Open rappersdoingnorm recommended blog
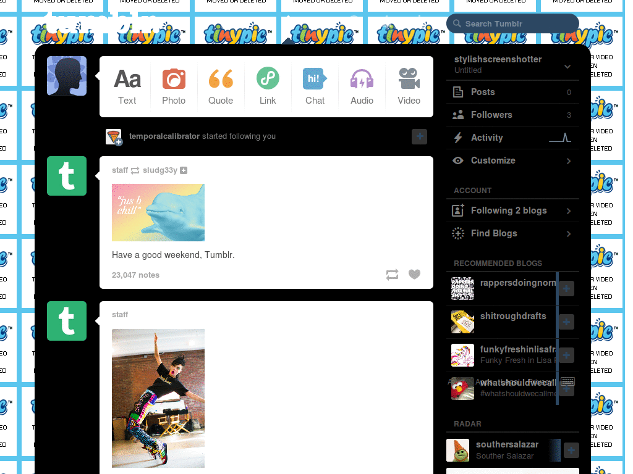The height and width of the screenshot is (474, 633). pos(518,283)
